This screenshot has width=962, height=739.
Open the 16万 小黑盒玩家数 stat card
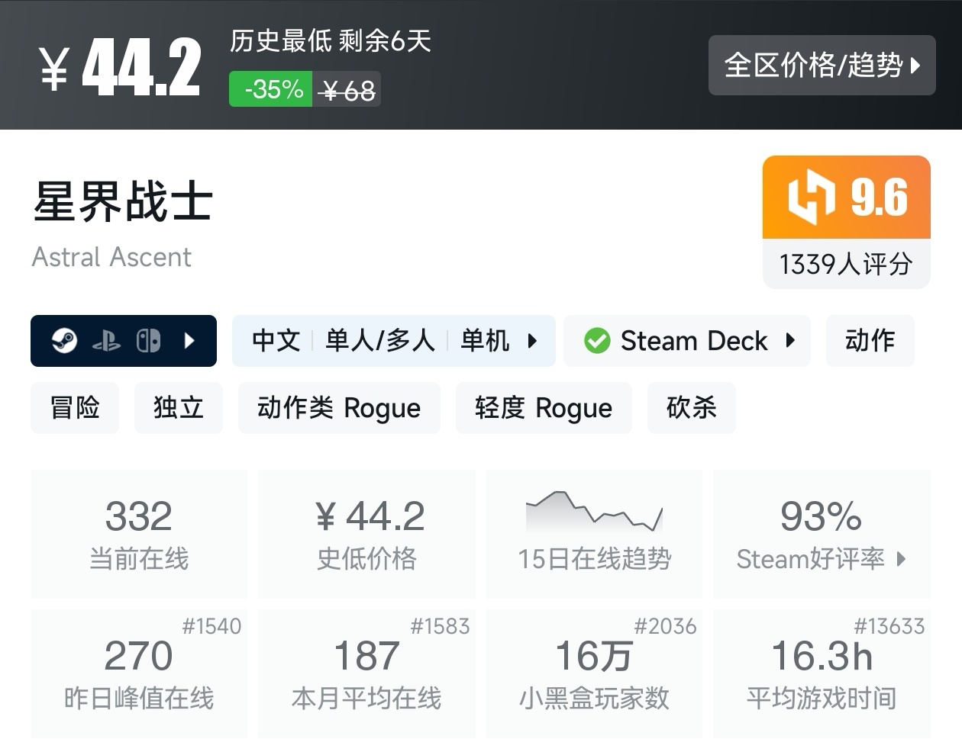(594, 673)
